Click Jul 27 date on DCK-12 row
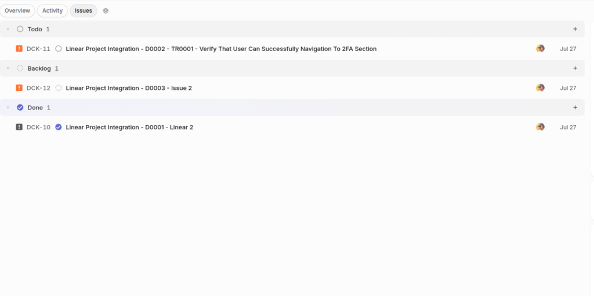The height and width of the screenshot is (296, 594). (568, 88)
